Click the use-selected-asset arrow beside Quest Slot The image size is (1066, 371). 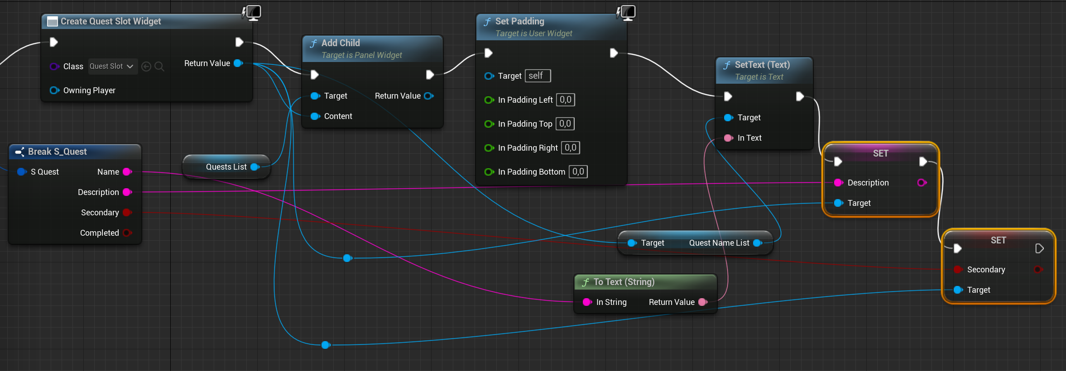click(x=146, y=67)
